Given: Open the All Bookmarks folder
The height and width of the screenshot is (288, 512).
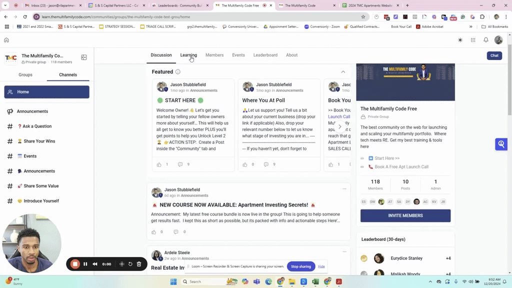Looking at the screenshot, I should point(494,27).
